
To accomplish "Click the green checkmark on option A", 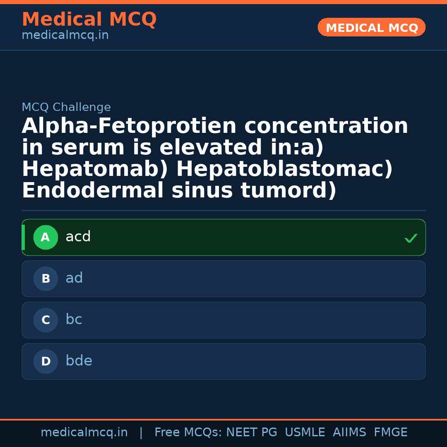I will click(x=411, y=238).
